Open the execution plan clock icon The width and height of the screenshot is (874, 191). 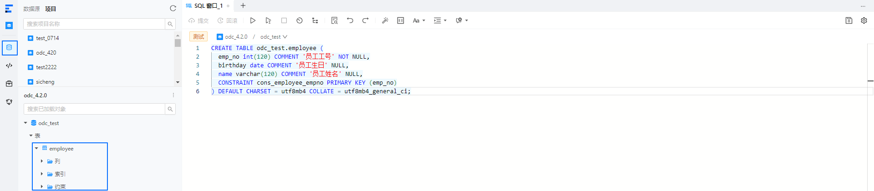300,20
